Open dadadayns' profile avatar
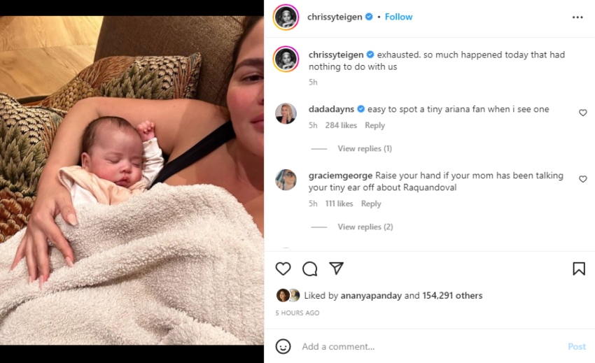 pyautogui.click(x=286, y=113)
